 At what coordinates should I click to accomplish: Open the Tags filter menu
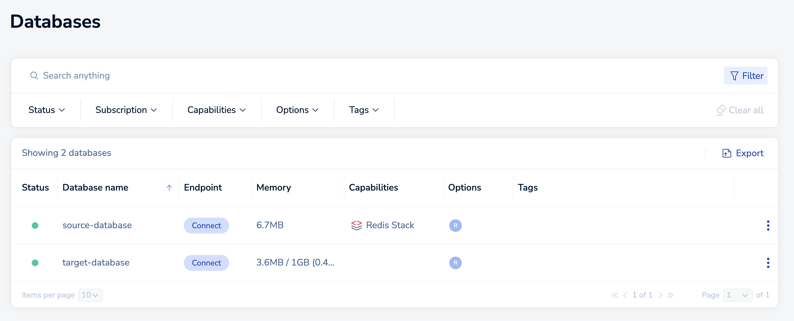[x=364, y=110]
